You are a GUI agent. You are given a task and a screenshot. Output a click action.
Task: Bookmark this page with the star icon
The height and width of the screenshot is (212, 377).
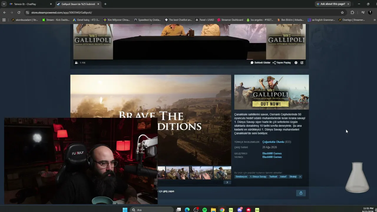tap(342, 13)
